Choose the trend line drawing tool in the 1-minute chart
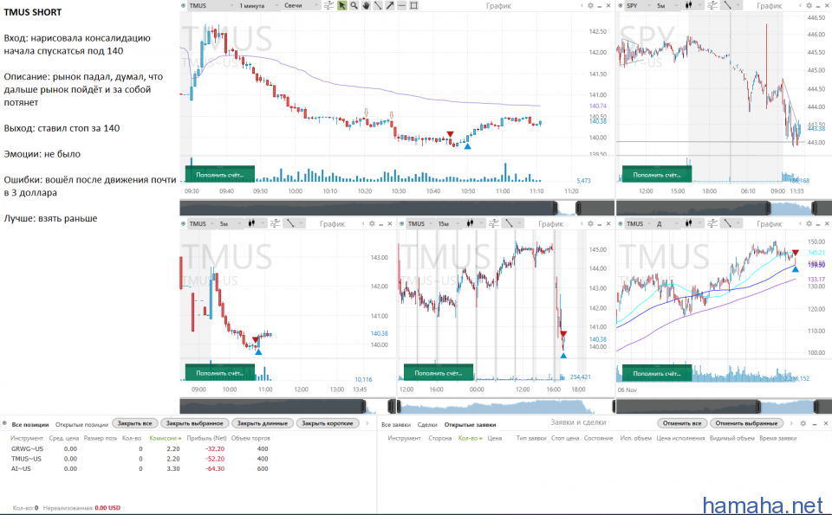This screenshot has height=515, width=832. [378, 5]
